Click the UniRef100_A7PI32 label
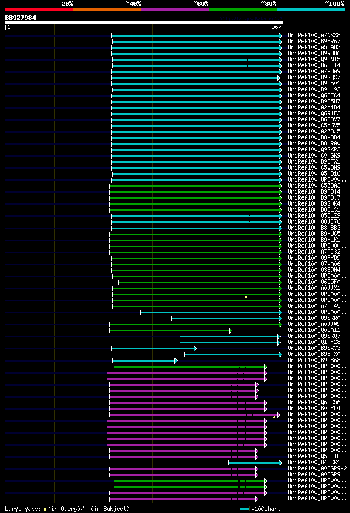 pyautogui.click(x=314, y=252)
